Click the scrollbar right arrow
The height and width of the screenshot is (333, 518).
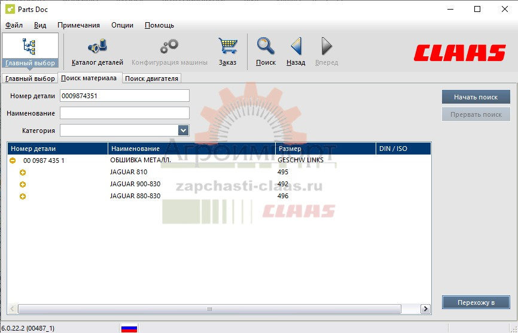[x=425, y=309]
